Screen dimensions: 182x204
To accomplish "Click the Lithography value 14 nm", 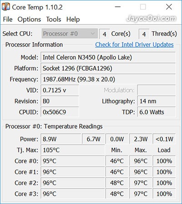I will [x=157, y=101].
